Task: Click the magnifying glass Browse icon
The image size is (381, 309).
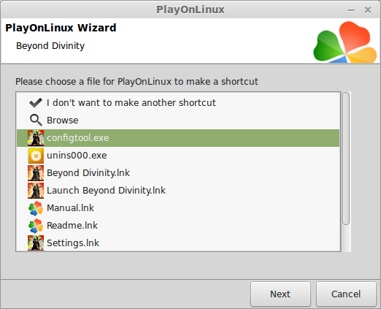Action: coord(36,121)
